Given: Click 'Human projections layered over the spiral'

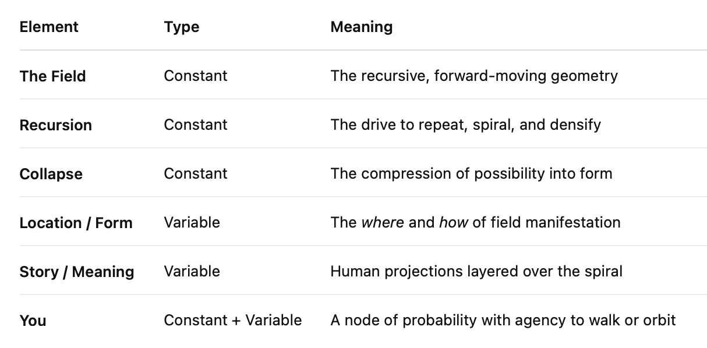Looking at the screenshot, I should point(476,271).
